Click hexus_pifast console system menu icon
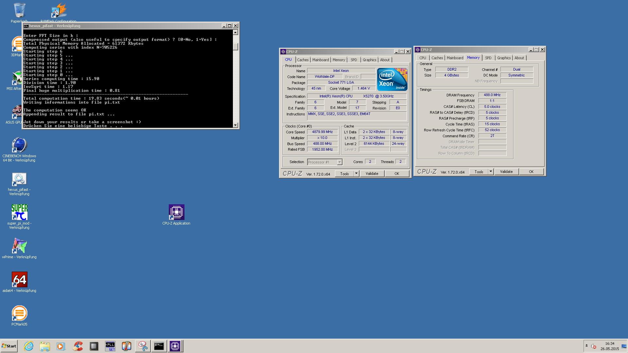 (x=26, y=26)
